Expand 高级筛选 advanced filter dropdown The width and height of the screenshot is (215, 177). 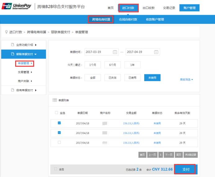[186, 80]
